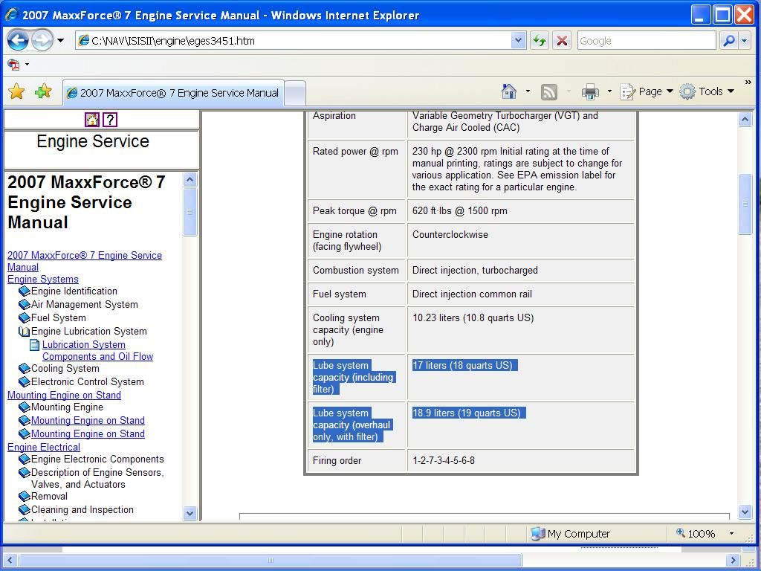This screenshot has width=761, height=571.
Task: Click the address bar showing eges3451.htm
Action: click(x=294, y=41)
